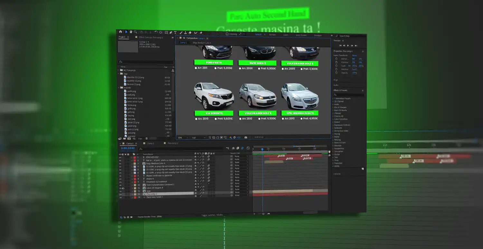Hide the Pre-comp 1 layer

(120, 194)
